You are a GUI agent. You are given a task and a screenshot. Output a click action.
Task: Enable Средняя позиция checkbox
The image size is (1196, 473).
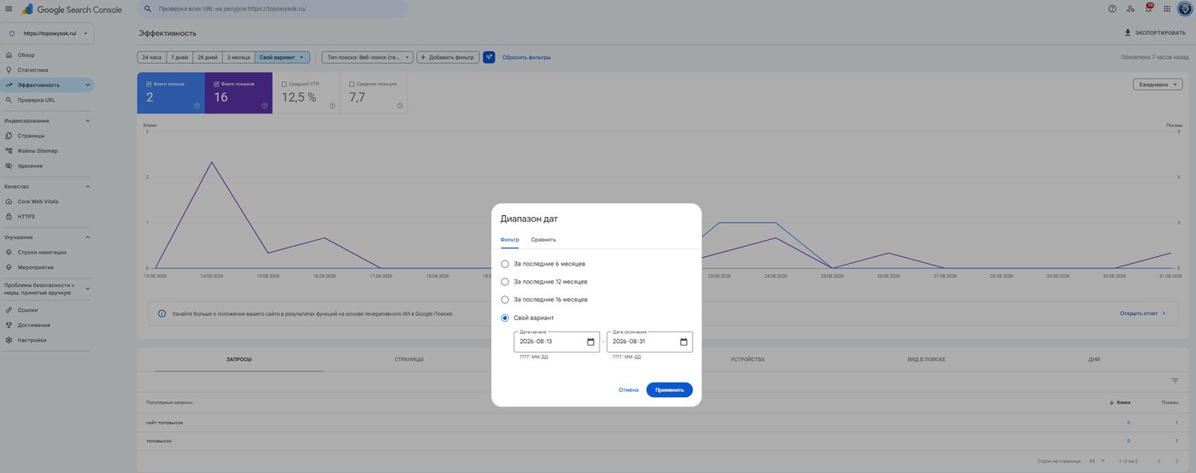point(352,84)
